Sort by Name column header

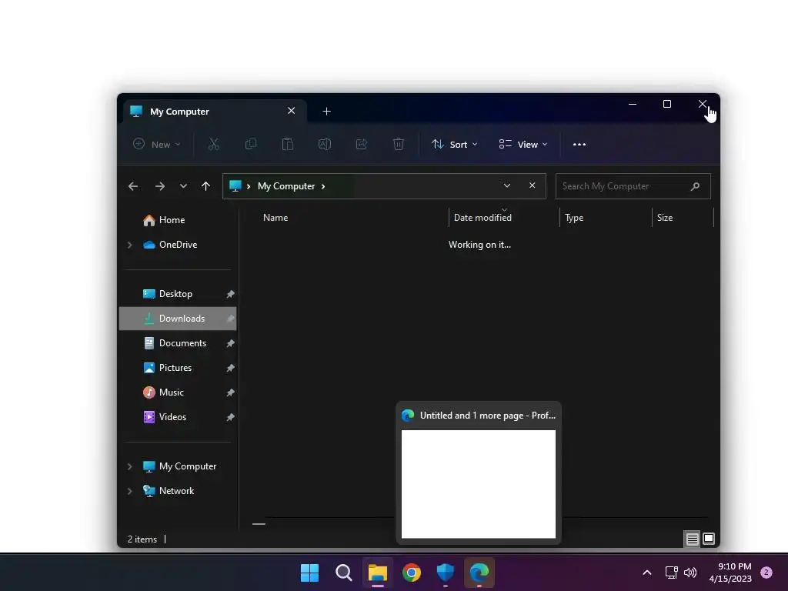pos(352,218)
